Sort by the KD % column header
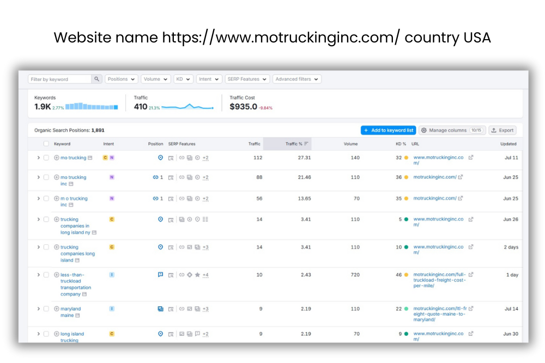This screenshot has height=363, width=545. tap(401, 144)
